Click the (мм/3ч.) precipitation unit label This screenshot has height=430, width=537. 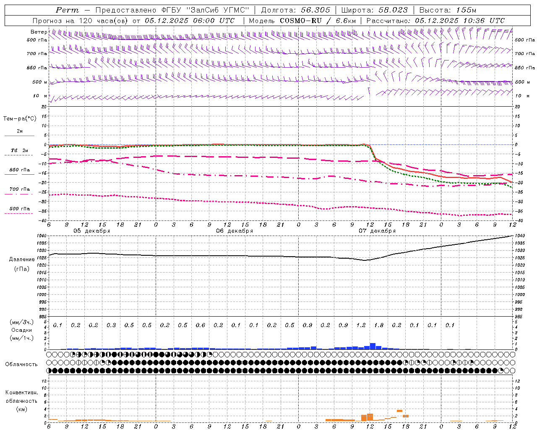21,322
